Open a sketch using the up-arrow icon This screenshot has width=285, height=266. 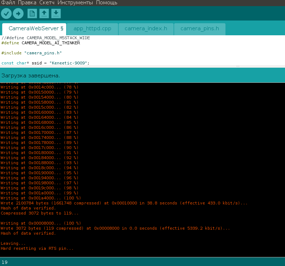click(44, 14)
